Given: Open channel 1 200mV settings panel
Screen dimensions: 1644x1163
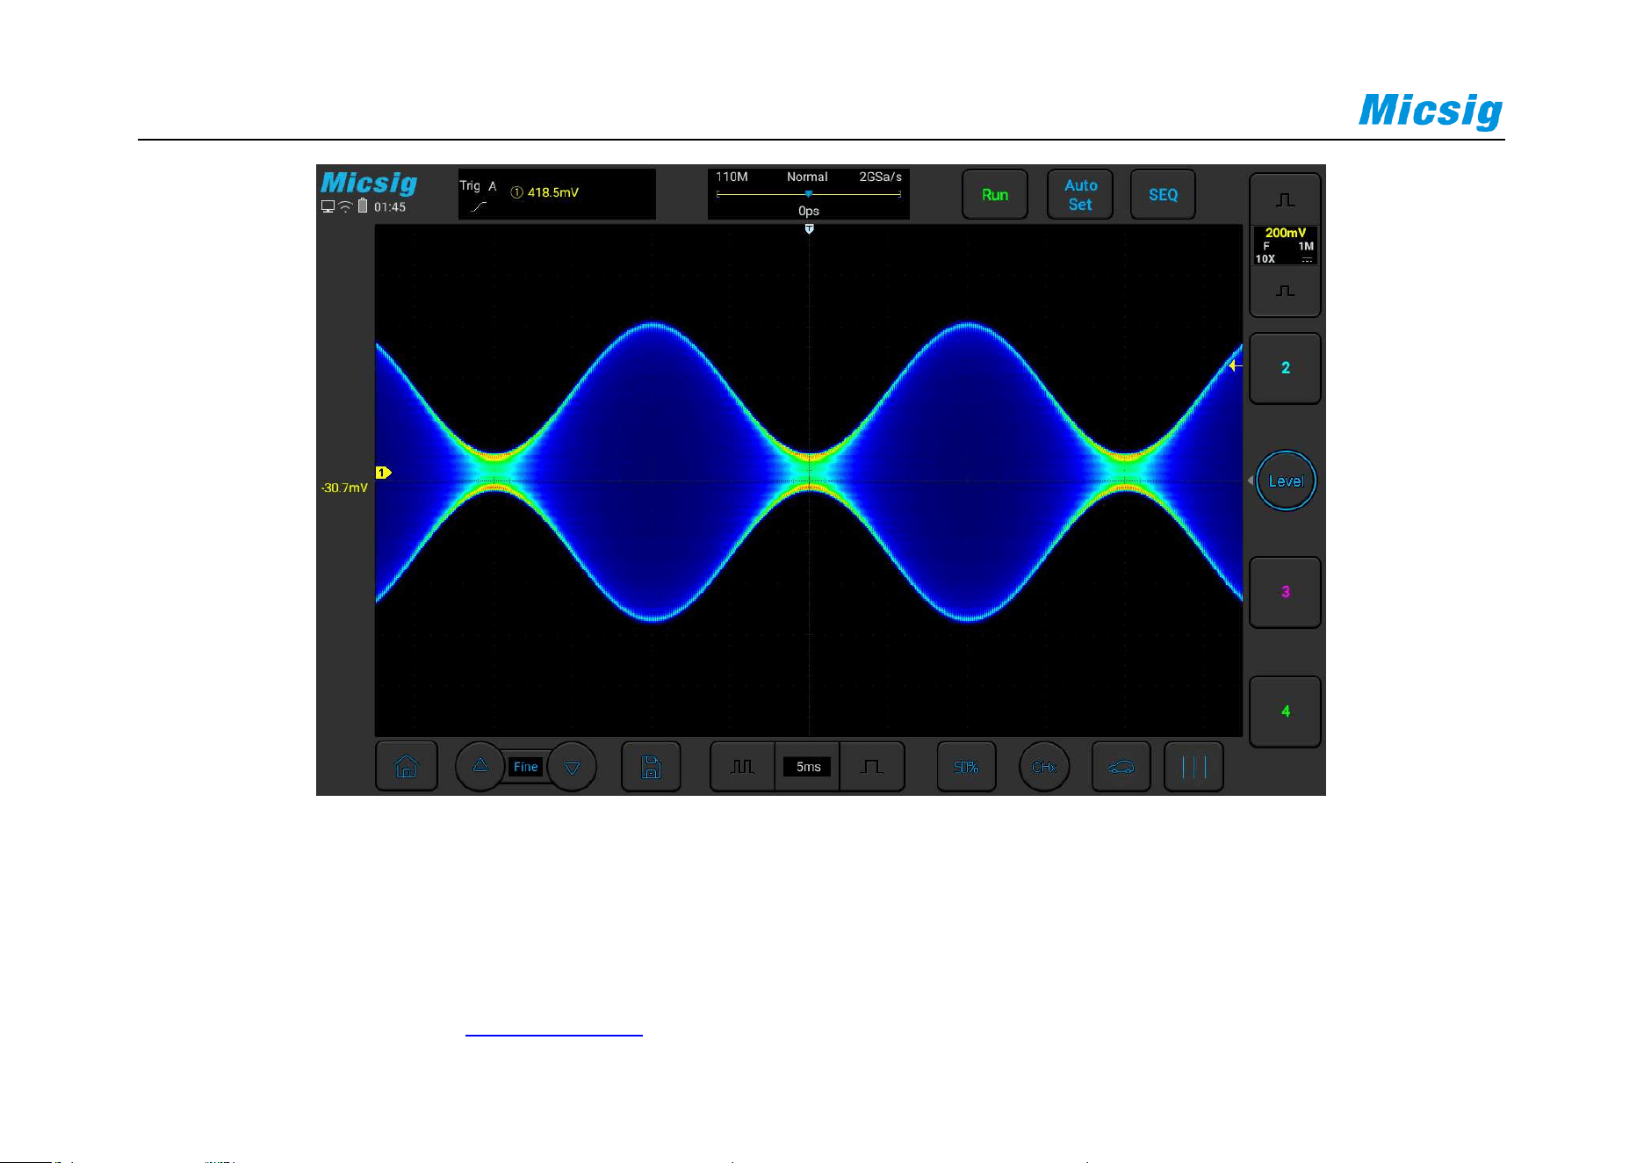Looking at the screenshot, I should pyautogui.click(x=1285, y=245).
